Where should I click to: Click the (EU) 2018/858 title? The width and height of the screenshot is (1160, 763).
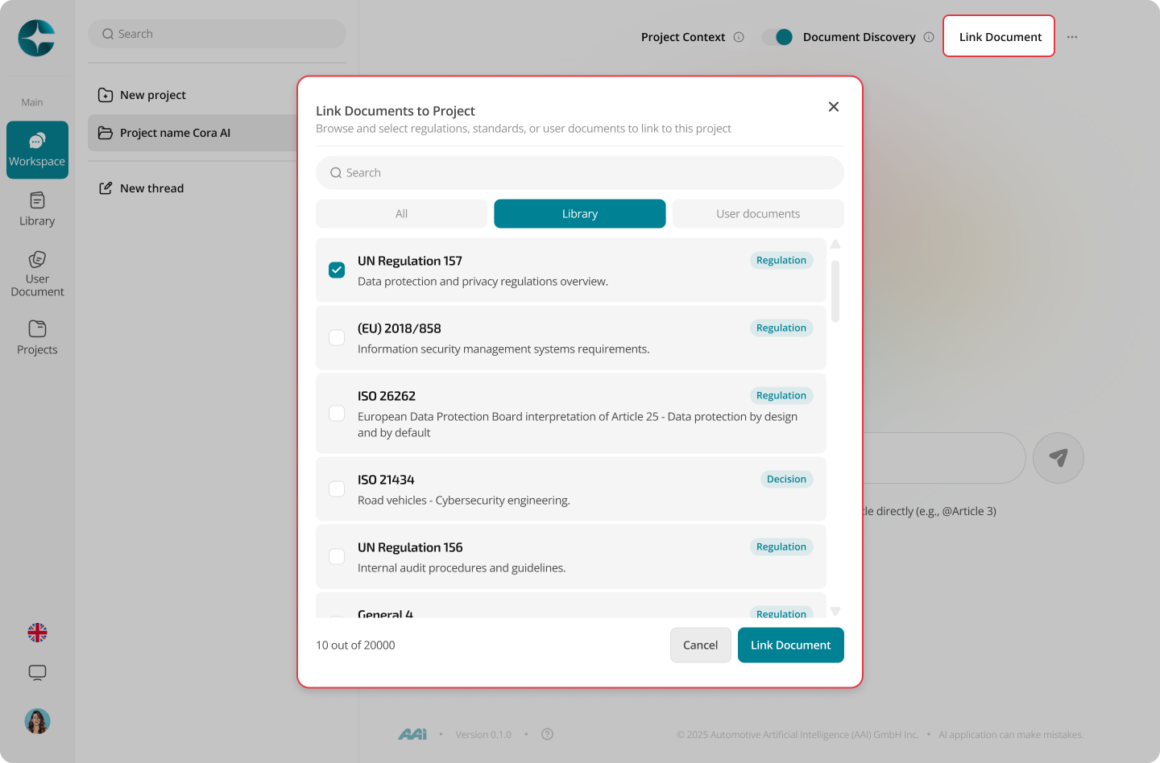(x=400, y=328)
